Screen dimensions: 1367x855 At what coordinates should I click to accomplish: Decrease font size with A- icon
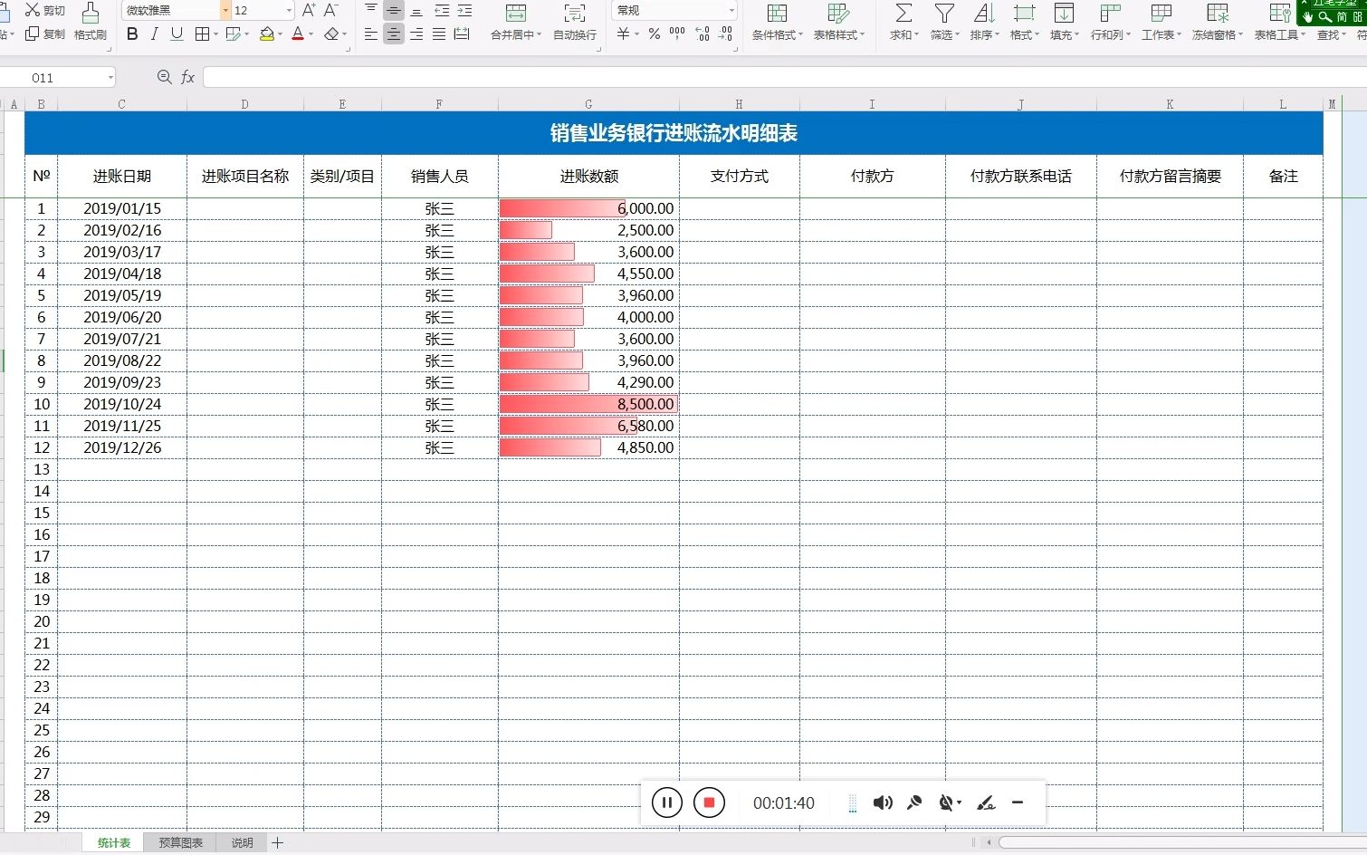pyautogui.click(x=331, y=10)
